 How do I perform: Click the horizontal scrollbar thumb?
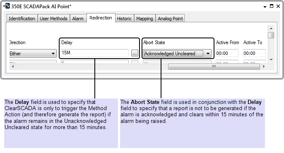(x=214, y=66)
